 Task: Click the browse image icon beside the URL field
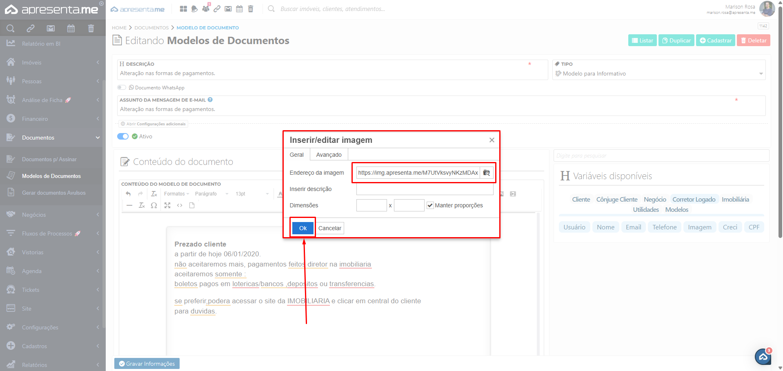[x=486, y=173]
